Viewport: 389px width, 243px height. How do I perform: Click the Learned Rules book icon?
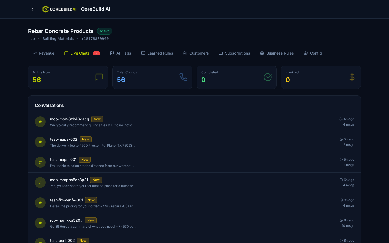pos(143,53)
